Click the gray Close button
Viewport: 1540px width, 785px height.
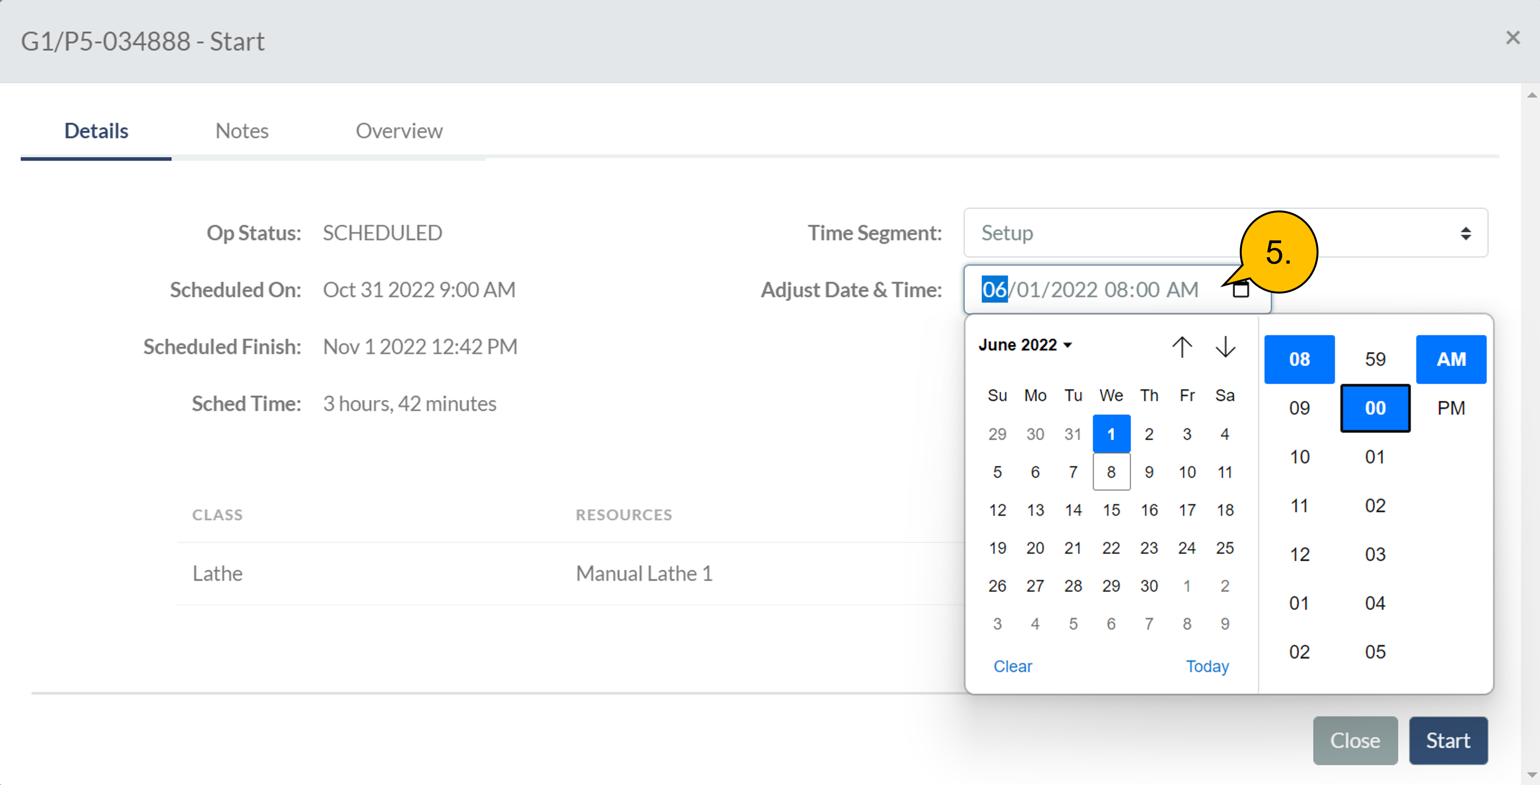(x=1355, y=740)
